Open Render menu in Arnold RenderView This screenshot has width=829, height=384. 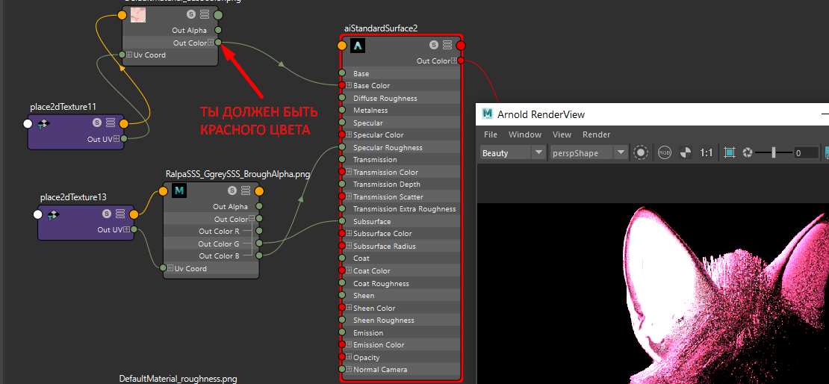(x=597, y=135)
